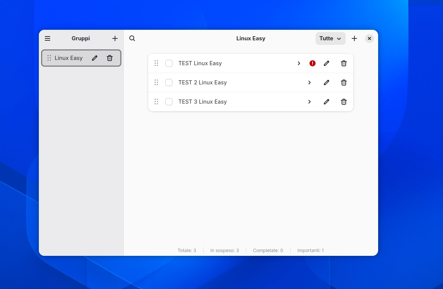The image size is (443, 289).
Task: Grab the Linux Easy group drag handle
Action: click(49, 58)
